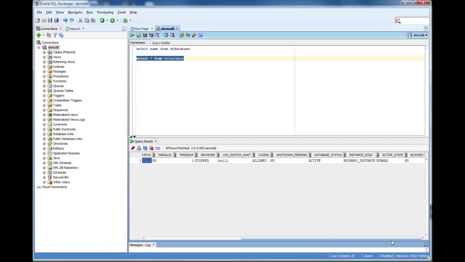
Task: Click the SQL Worksheet icon in main toolbar
Action: pos(125,20)
